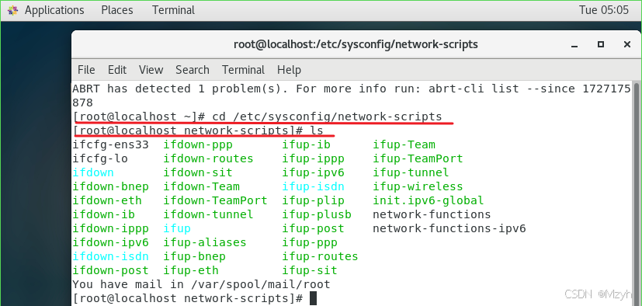The width and height of the screenshot is (642, 306).
Task: Click the clock showing Tue 05:05
Action: [x=603, y=10]
